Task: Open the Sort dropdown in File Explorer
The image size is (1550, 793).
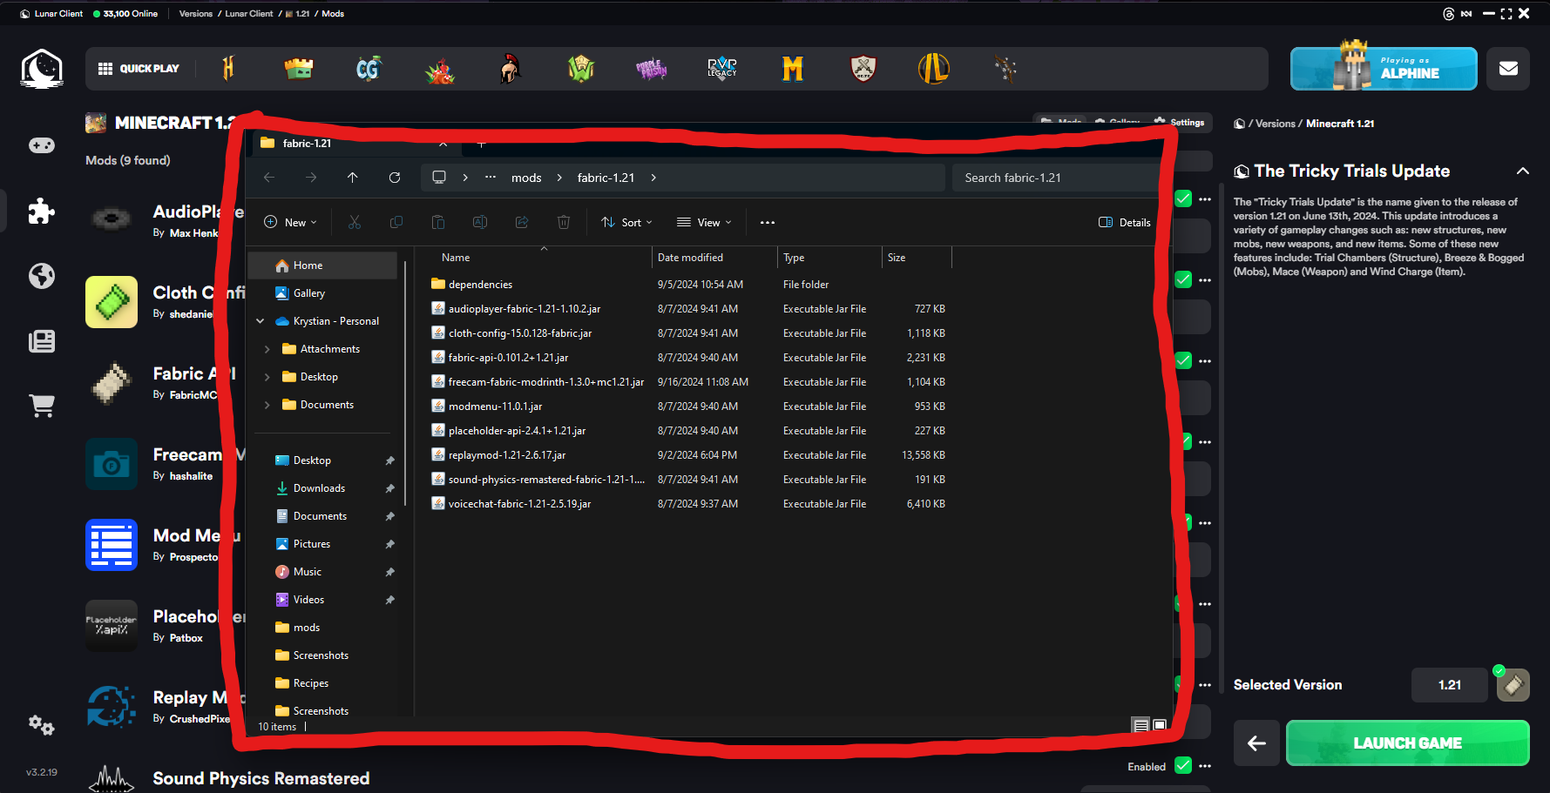Action: (626, 223)
